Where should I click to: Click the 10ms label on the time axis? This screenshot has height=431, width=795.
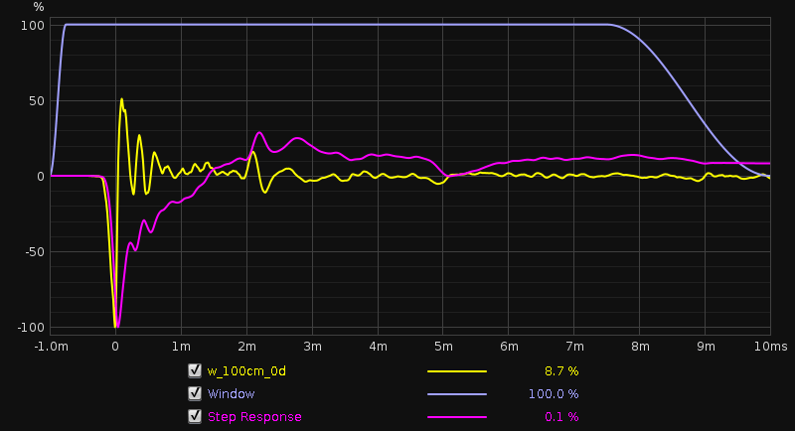pos(771,347)
